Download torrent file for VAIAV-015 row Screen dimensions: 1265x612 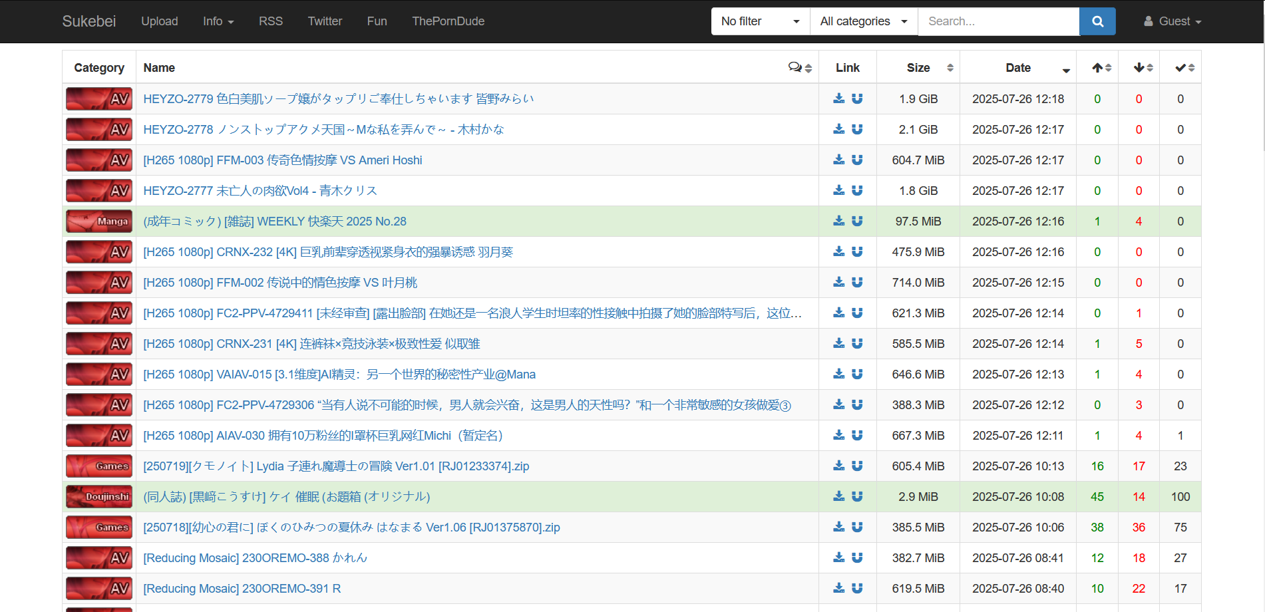[x=839, y=374]
